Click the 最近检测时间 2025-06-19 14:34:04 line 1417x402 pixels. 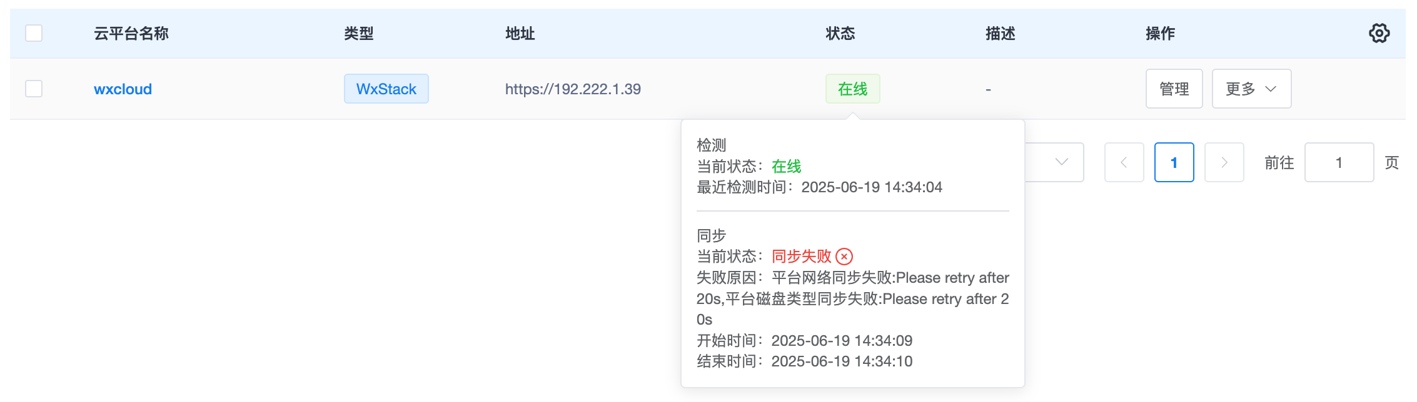pyautogui.click(x=819, y=187)
